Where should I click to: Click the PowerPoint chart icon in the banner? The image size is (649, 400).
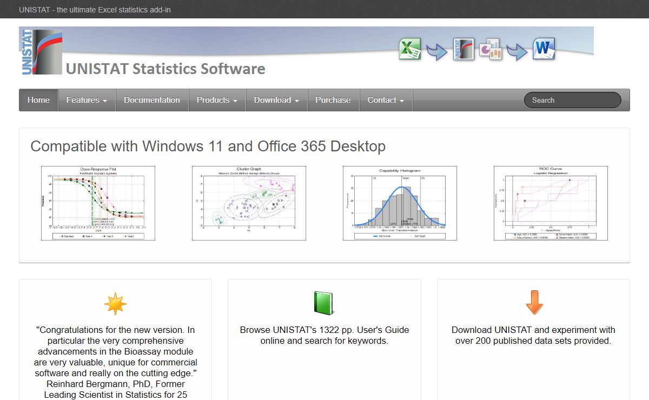[x=491, y=49]
